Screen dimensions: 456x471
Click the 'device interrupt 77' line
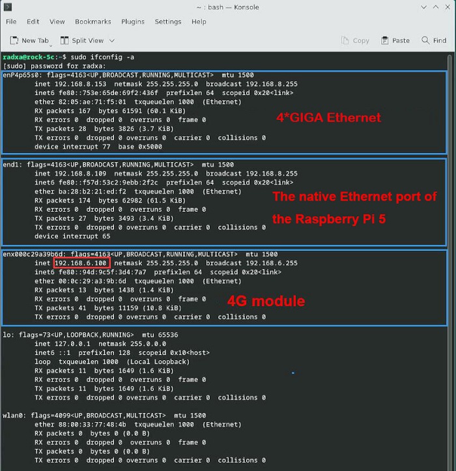click(72, 147)
